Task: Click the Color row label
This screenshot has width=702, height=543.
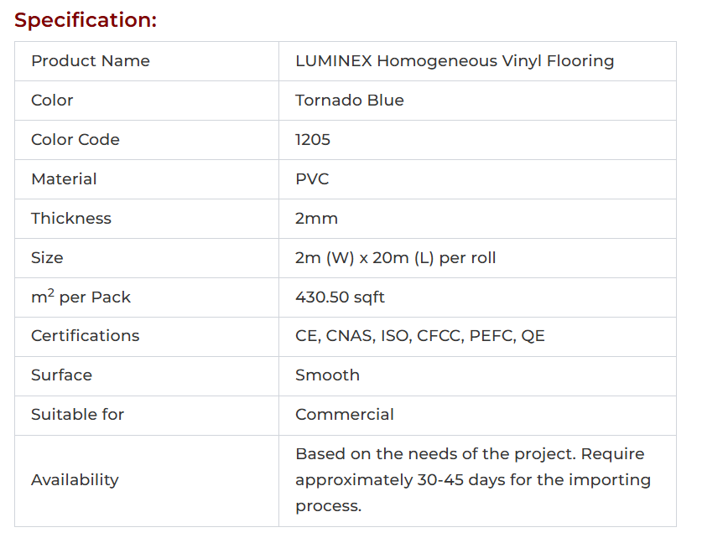Action: [52, 101]
